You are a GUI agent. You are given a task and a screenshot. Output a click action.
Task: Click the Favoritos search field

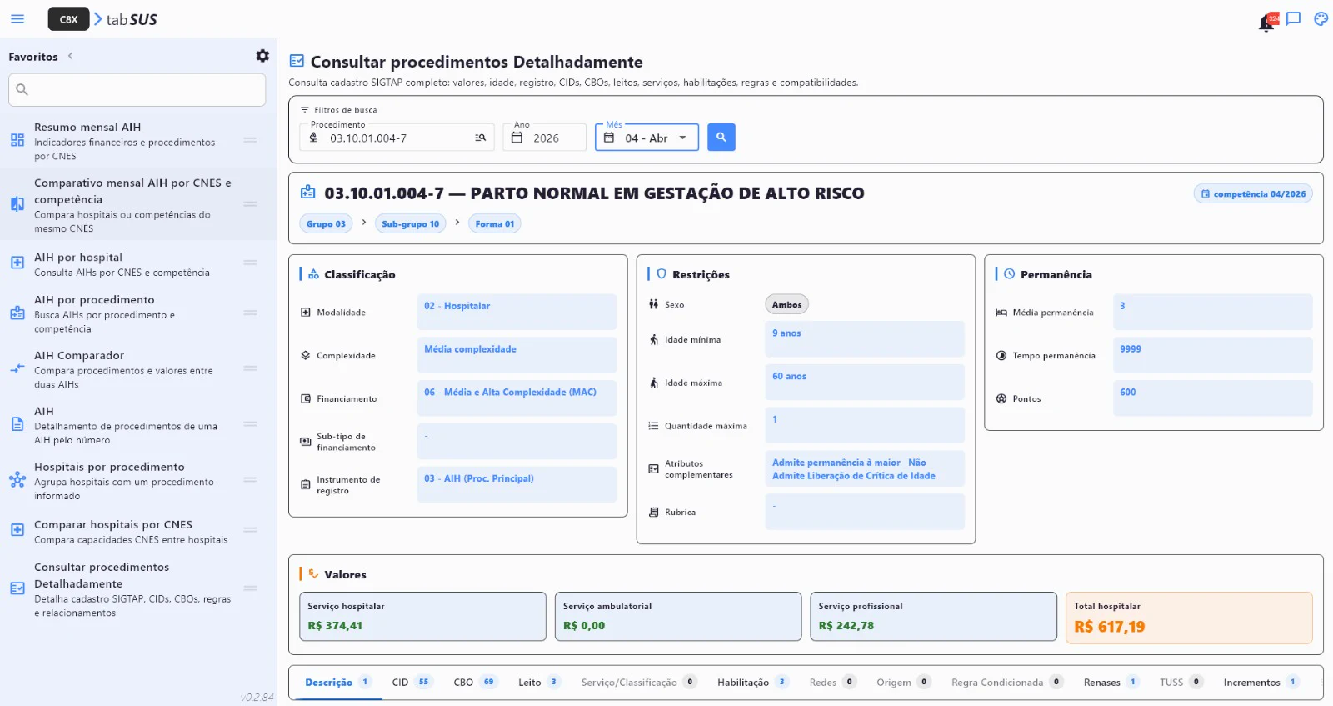(x=137, y=89)
